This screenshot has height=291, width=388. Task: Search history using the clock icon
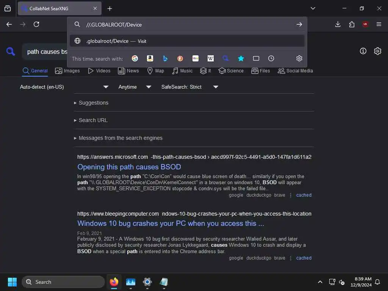pyautogui.click(x=271, y=58)
